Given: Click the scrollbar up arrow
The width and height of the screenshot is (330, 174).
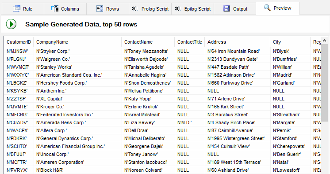Looking at the screenshot, I should [324, 41].
